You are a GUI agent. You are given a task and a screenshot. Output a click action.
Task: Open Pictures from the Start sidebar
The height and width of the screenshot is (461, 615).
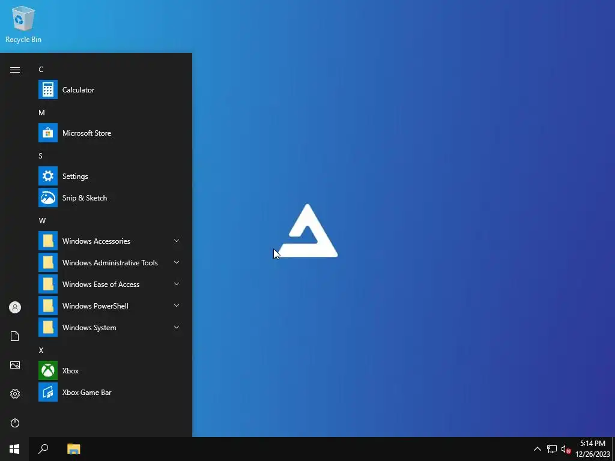pyautogui.click(x=15, y=365)
